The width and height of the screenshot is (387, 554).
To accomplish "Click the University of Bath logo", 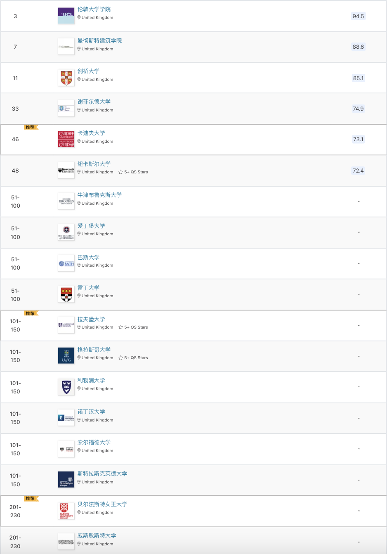I will 66,263.
